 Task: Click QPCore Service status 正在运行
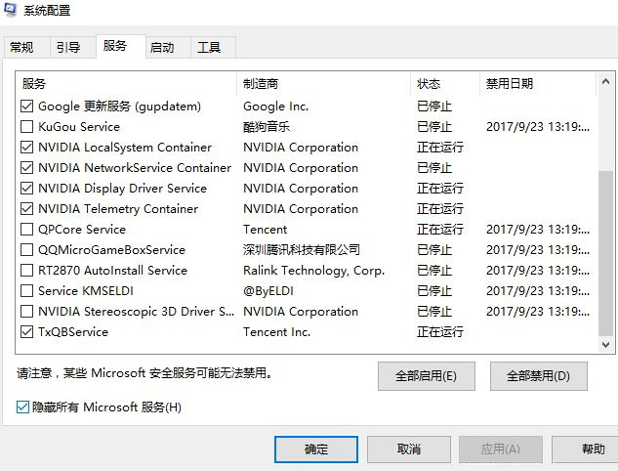440,230
